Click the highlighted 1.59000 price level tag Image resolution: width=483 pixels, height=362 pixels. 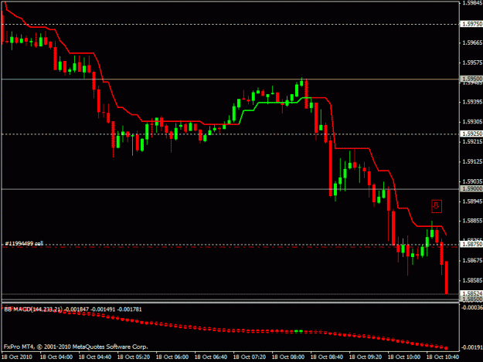[471, 188]
